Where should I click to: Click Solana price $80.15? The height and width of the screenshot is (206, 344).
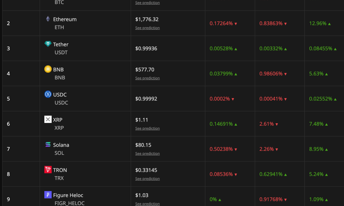(x=143, y=145)
